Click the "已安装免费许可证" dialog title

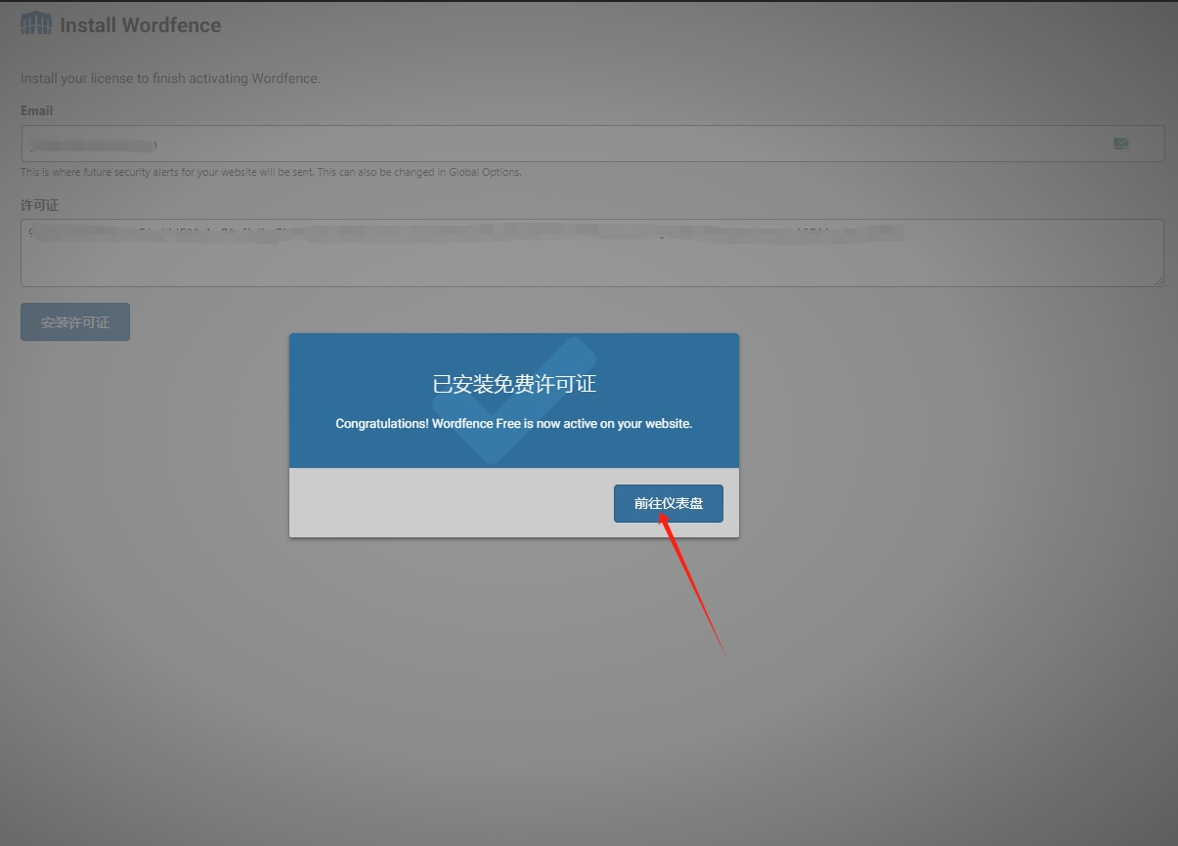click(514, 384)
